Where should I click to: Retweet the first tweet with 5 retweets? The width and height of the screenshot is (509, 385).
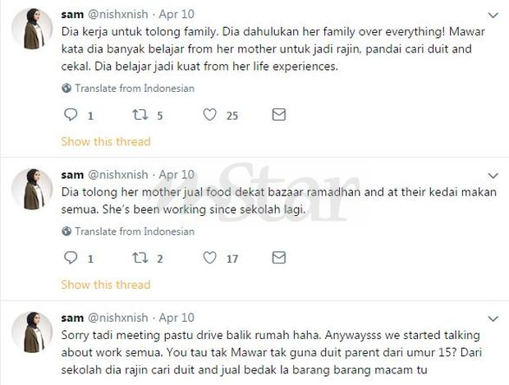pos(139,116)
